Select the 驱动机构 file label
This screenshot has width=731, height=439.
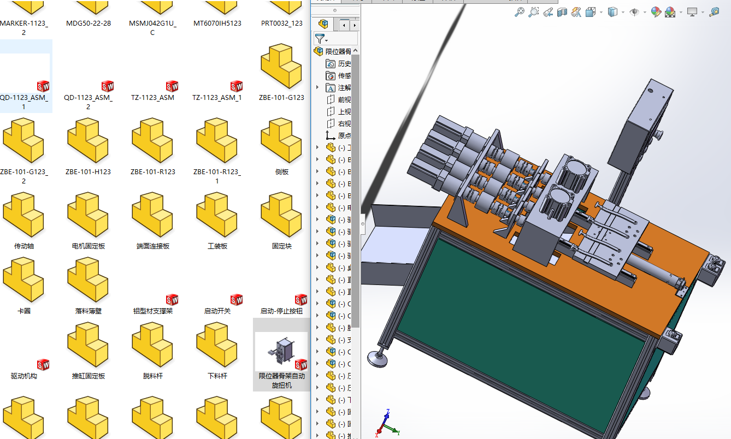[24, 376]
